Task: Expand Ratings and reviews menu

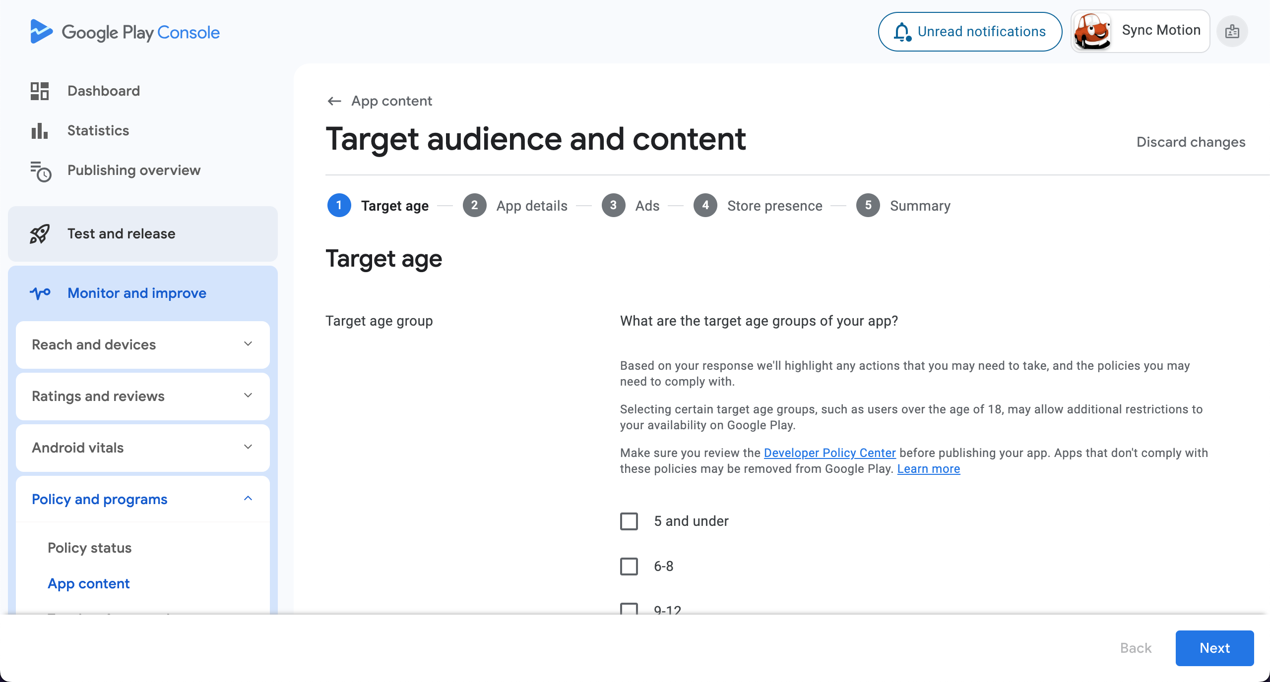Action: tap(143, 397)
